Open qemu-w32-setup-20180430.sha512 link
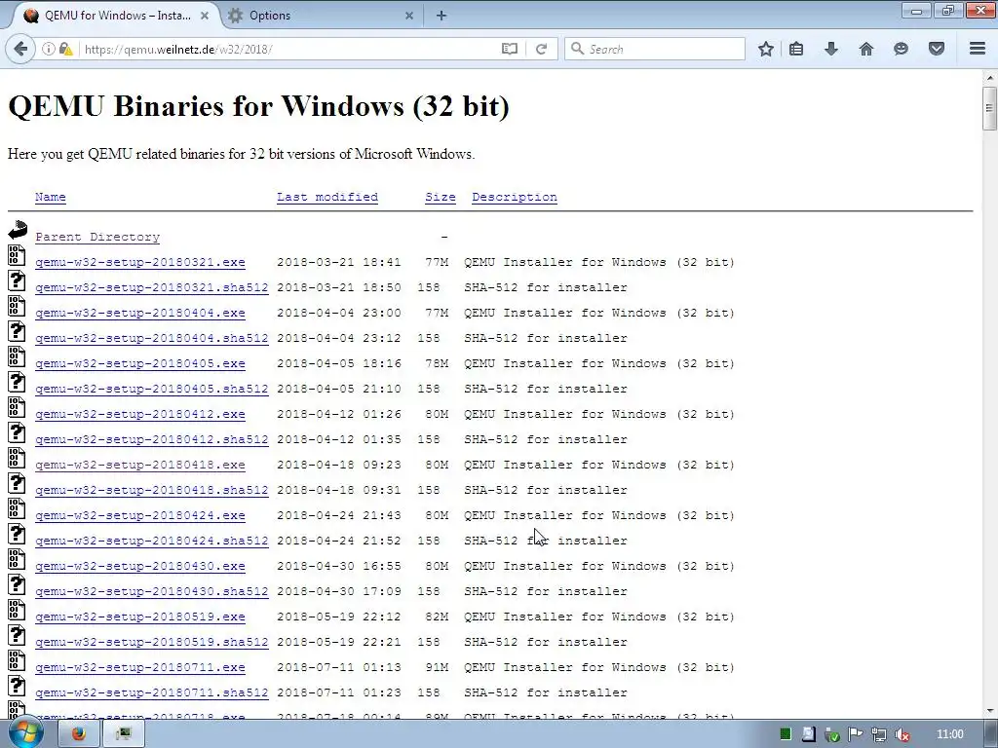998x748 pixels. (x=151, y=591)
